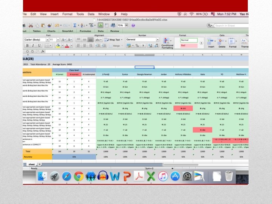Click the red Font Color swatch
272x204 pixels.
tap(67, 46)
